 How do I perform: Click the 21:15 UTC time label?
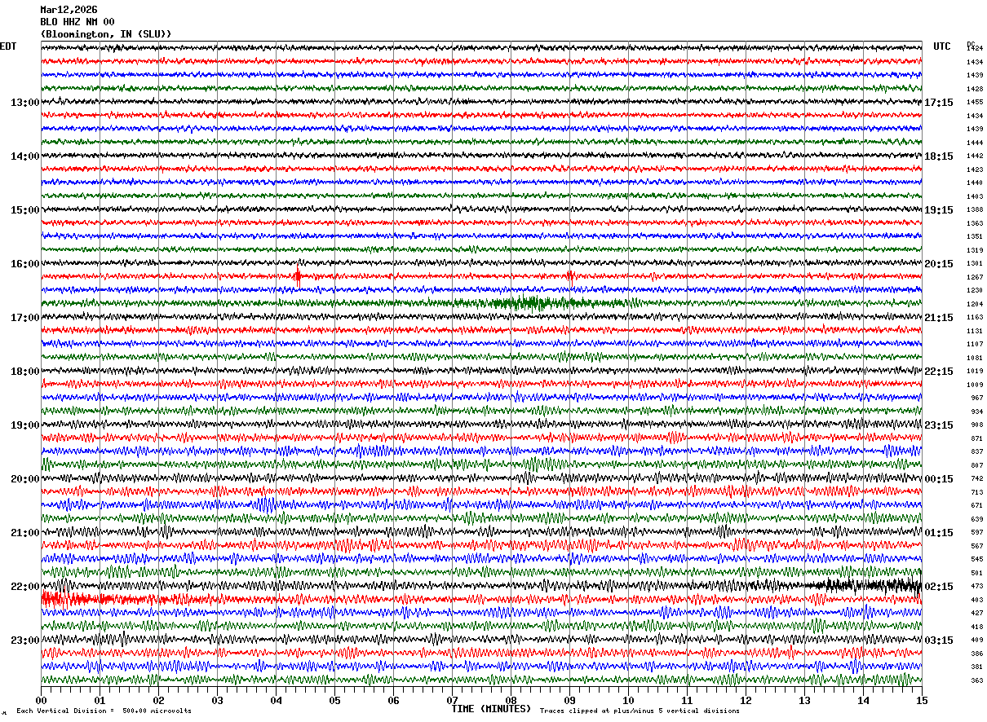939,318
